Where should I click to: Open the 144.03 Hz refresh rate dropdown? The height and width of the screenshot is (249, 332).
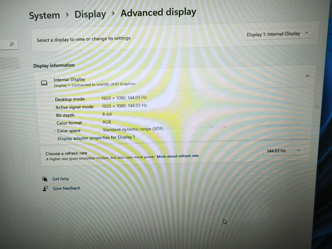pyautogui.click(x=283, y=151)
